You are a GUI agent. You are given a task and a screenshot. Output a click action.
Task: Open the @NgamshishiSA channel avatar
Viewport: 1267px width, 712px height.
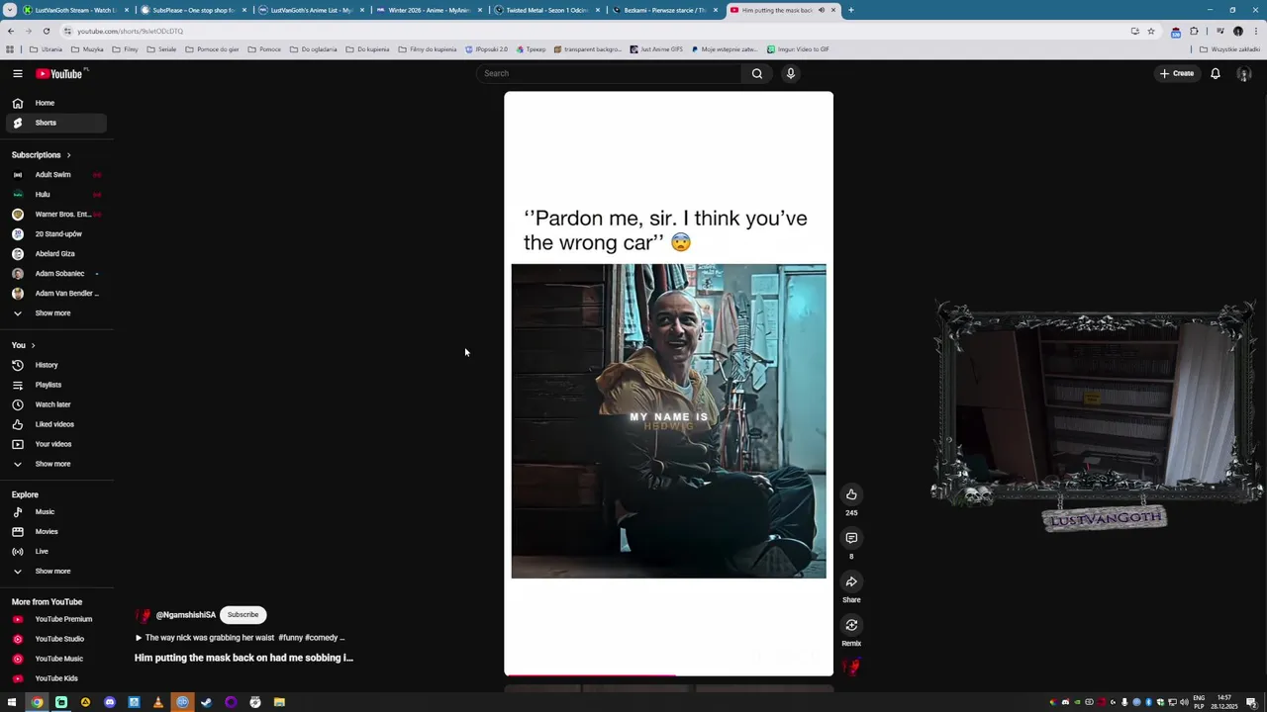(x=144, y=615)
